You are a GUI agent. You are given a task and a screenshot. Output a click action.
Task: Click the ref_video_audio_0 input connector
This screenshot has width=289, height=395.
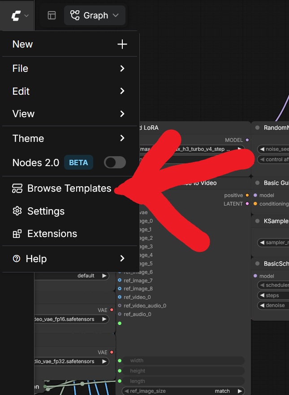[x=120, y=306]
